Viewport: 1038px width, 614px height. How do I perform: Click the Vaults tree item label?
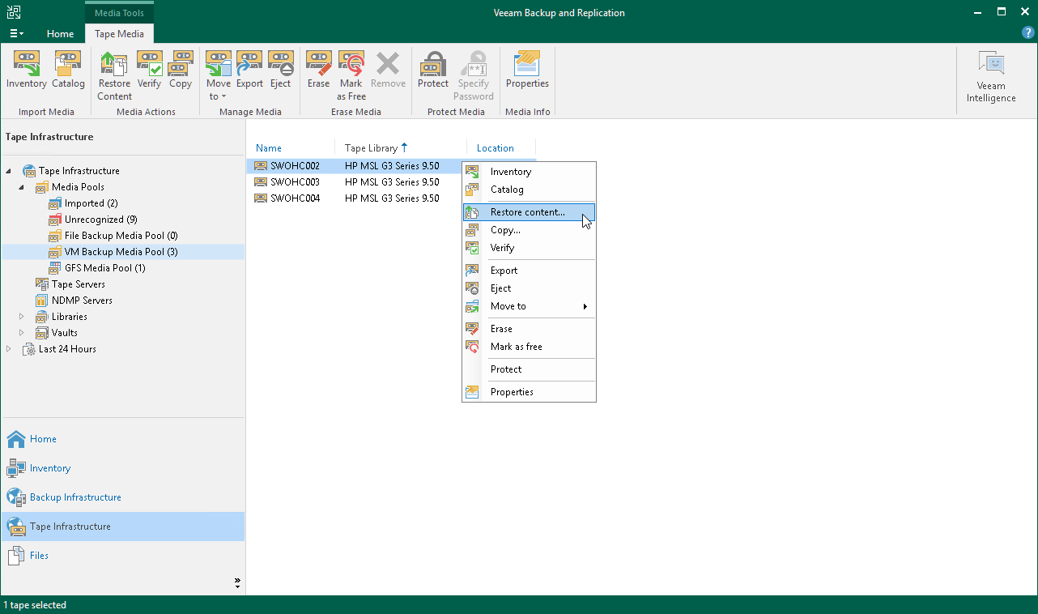pyautogui.click(x=65, y=333)
